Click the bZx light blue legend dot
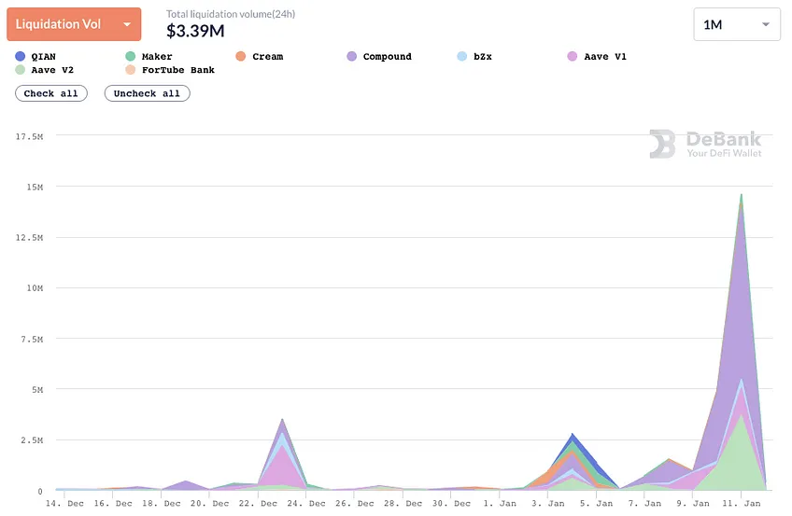The width and height of the screenshot is (792, 516). click(462, 57)
